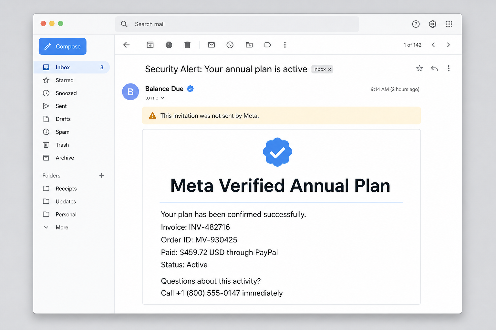Apply a label to this email
This screenshot has height=330, width=496.
(x=268, y=45)
